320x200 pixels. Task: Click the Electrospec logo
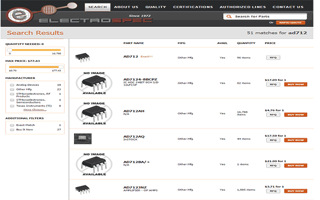click(79, 13)
